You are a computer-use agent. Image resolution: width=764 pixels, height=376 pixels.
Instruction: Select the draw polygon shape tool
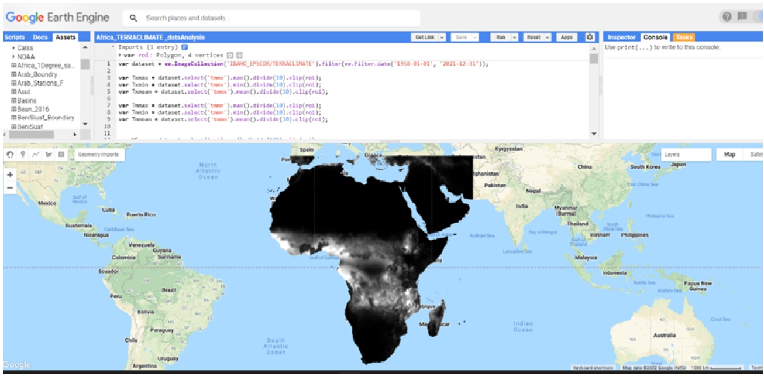(49, 155)
